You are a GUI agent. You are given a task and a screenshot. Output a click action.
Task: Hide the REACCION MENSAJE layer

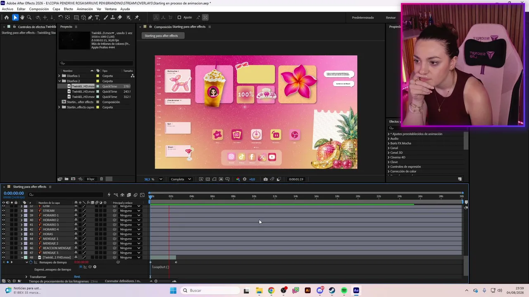[x=4, y=248]
